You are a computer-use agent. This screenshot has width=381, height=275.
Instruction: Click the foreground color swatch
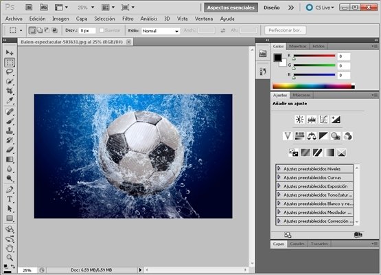tap(278, 58)
